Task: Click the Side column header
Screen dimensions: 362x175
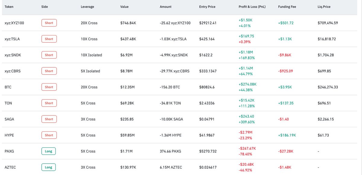Action: [x=44, y=7]
